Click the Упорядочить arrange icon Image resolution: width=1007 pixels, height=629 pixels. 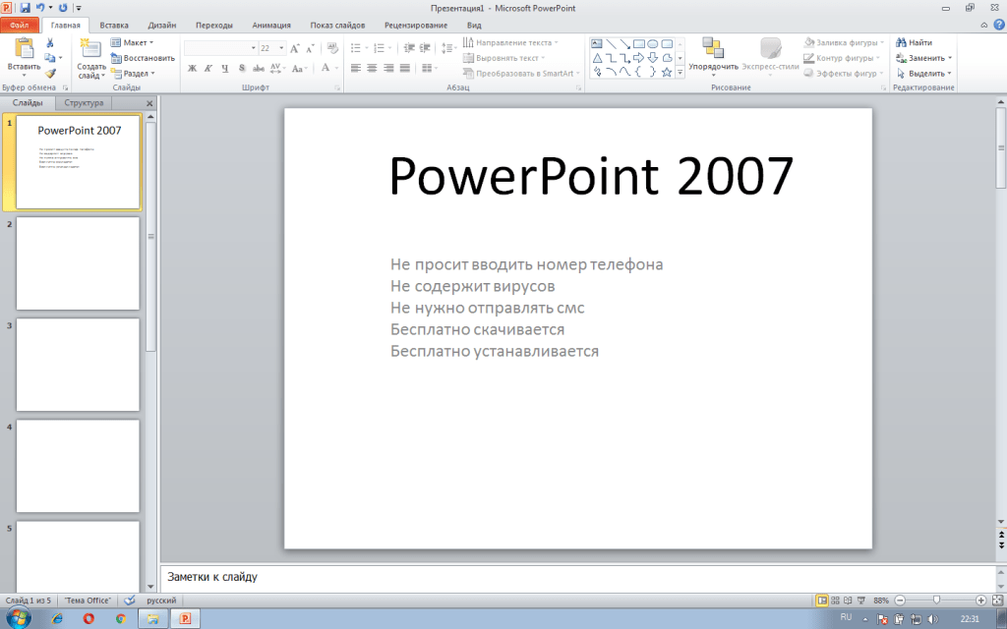click(x=713, y=50)
